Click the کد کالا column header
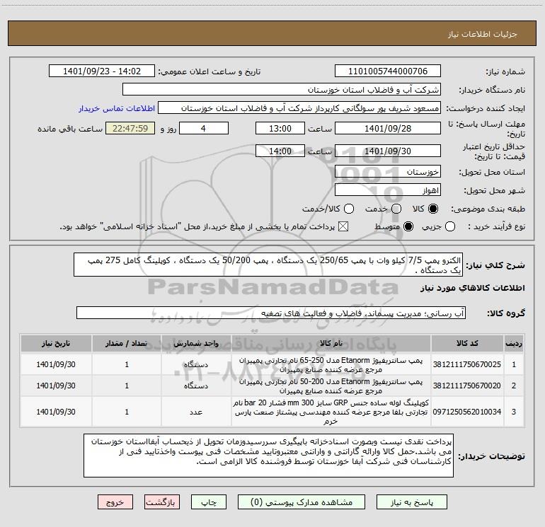Screen dimensions: 545x527 coord(467,343)
